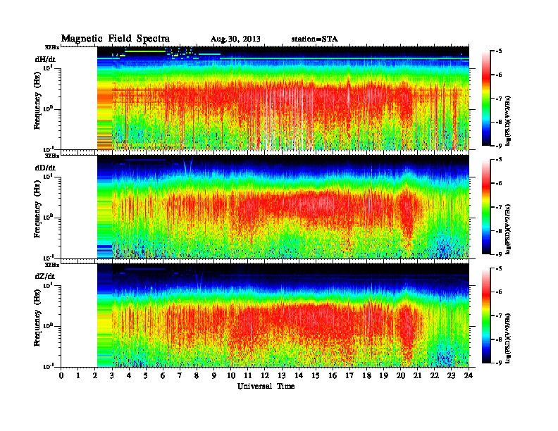
Task: Click hour 20 on the Universal Time axis
Action: [401, 376]
